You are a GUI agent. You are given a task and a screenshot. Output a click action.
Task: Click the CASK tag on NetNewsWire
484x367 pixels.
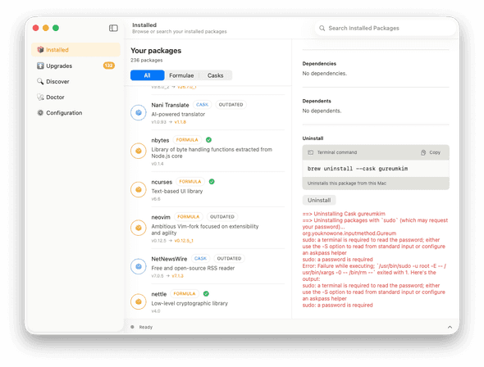coord(200,259)
